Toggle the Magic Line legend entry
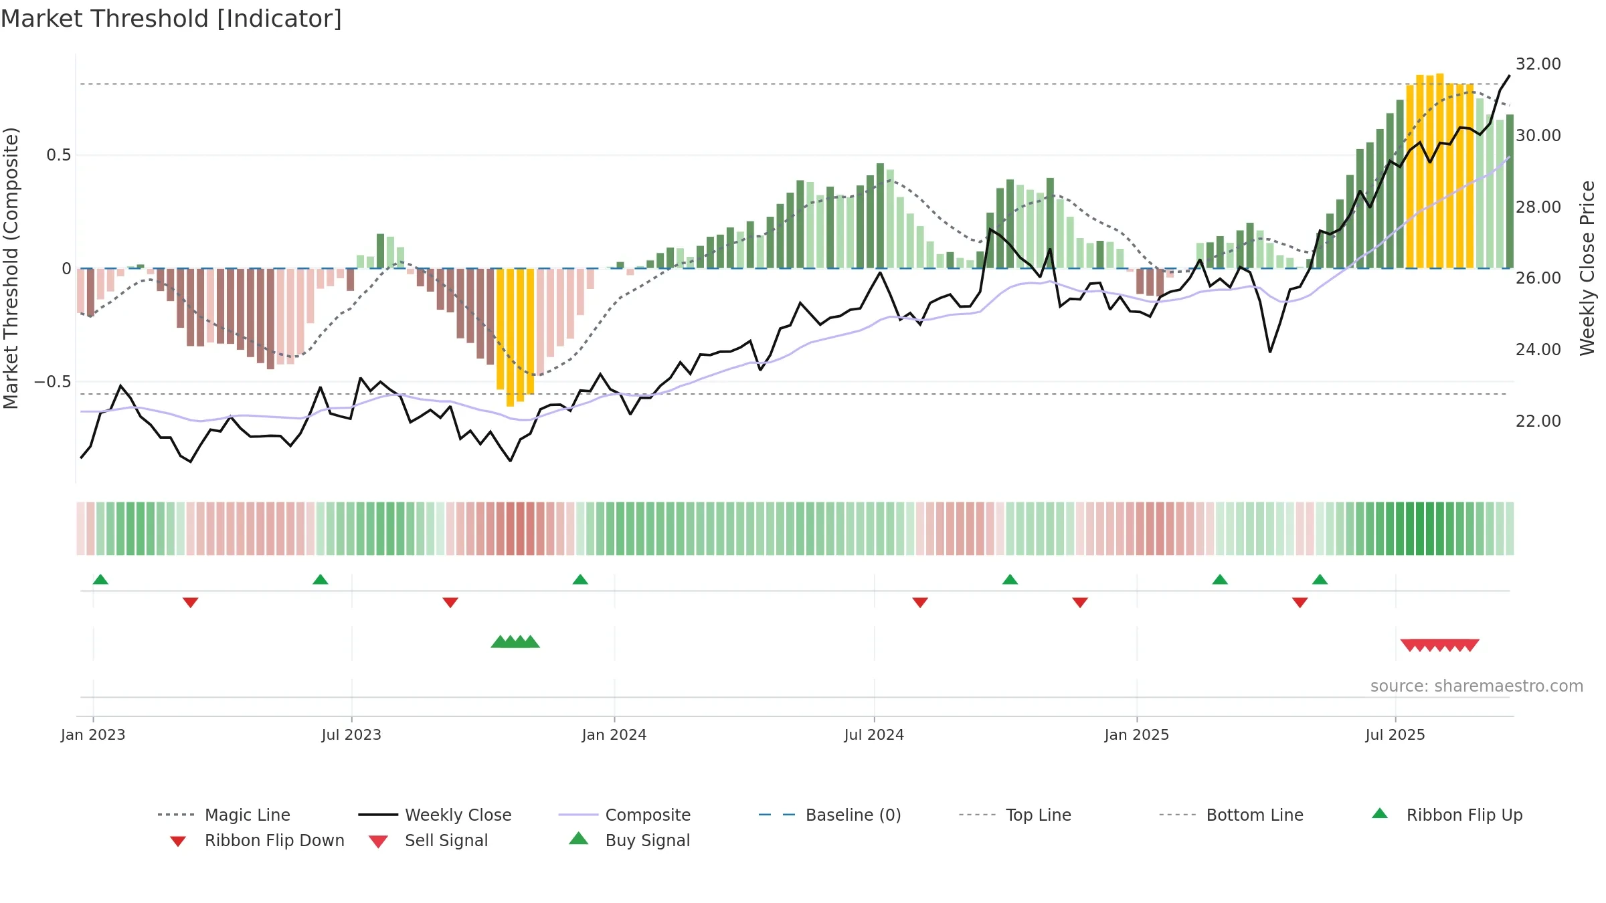Image resolution: width=1606 pixels, height=903 pixels. (x=224, y=815)
